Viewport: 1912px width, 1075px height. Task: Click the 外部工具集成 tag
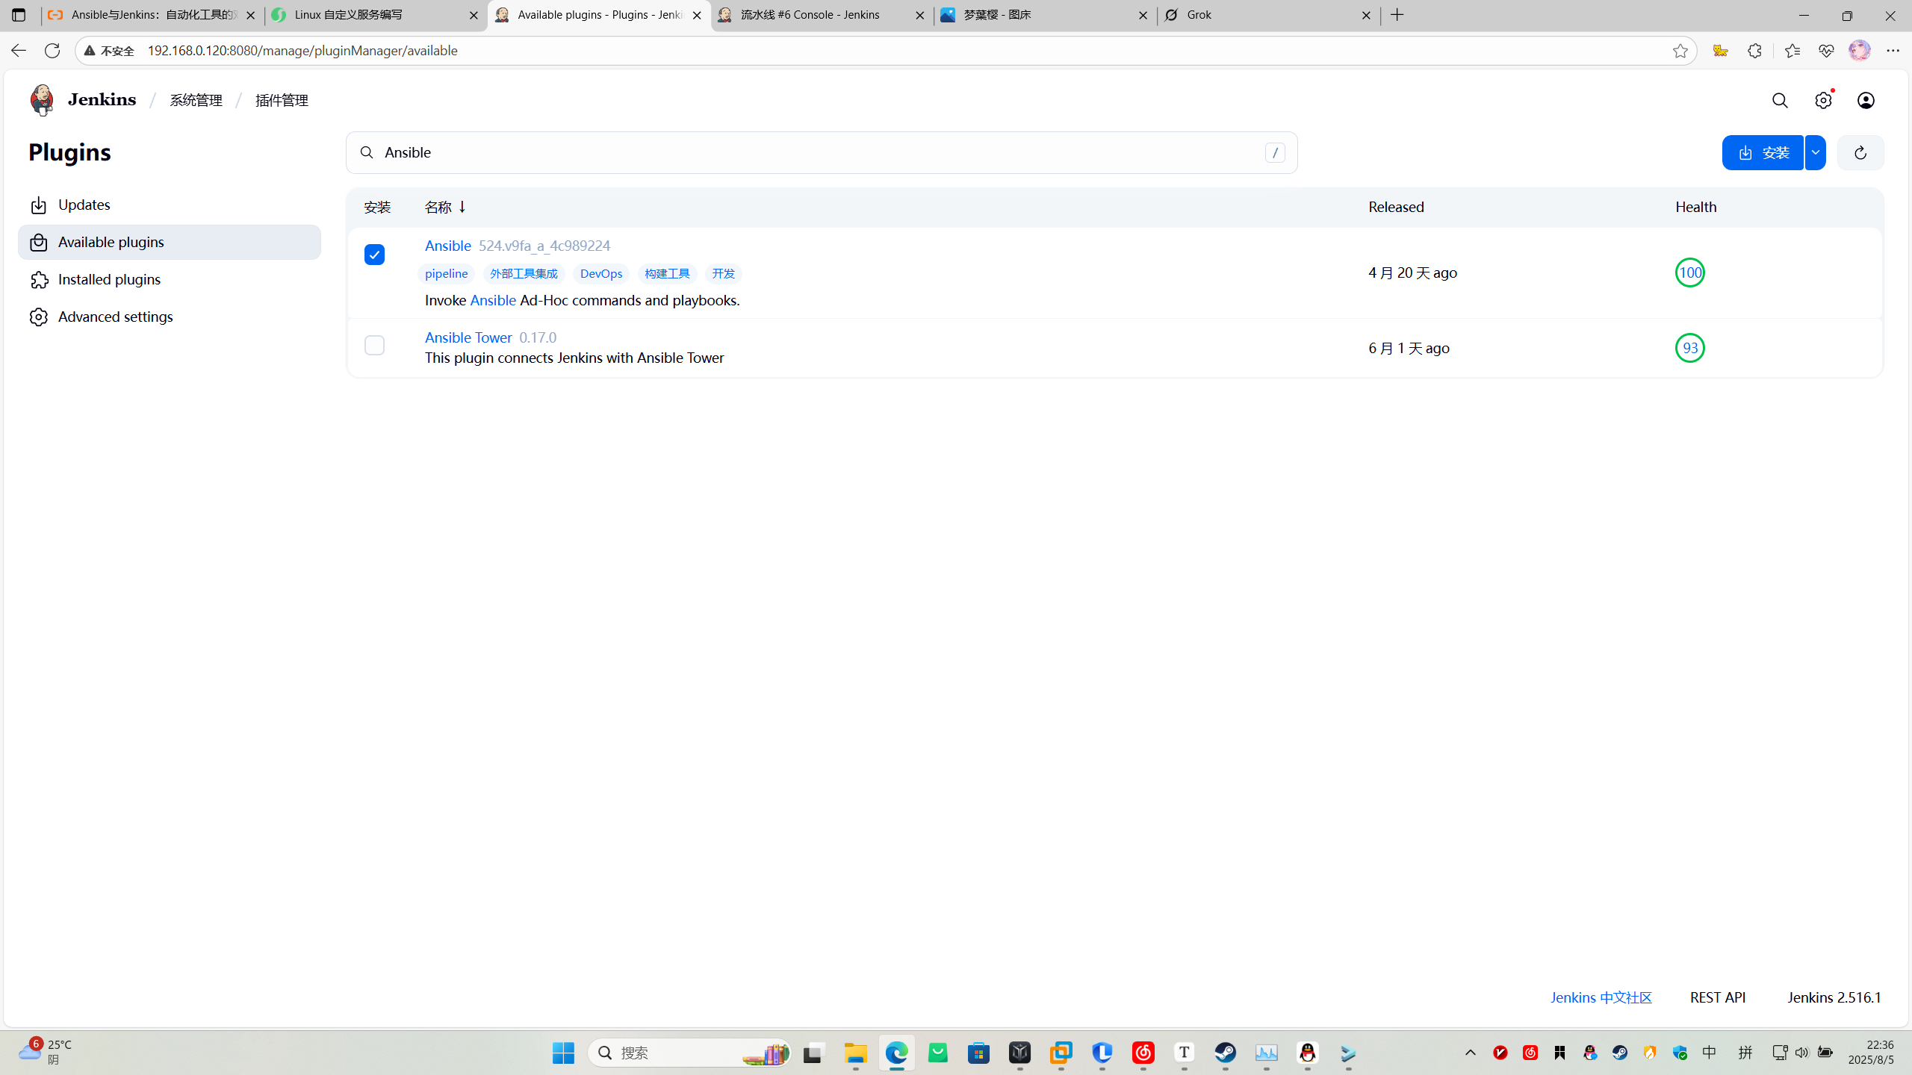coord(524,273)
